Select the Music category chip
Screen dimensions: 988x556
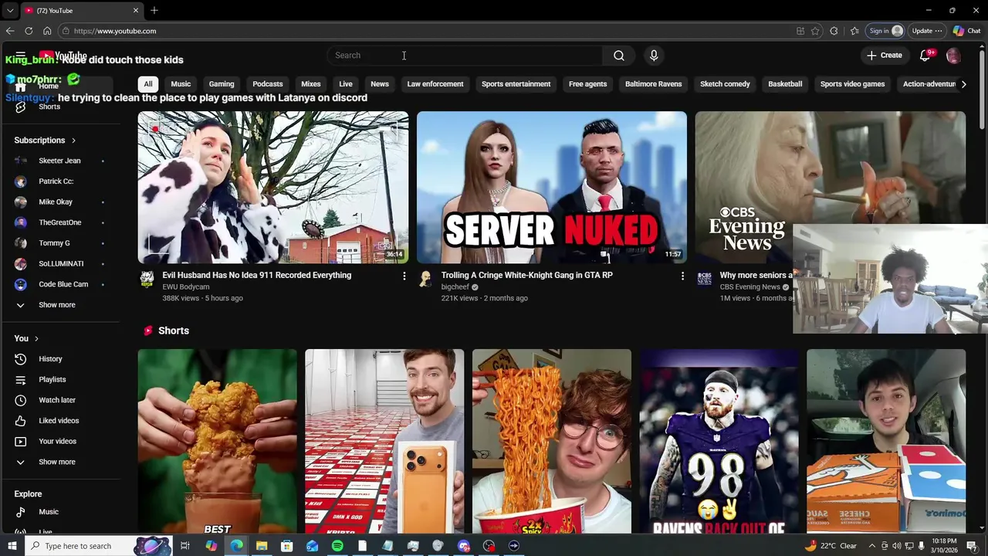click(x=181, y=84)
